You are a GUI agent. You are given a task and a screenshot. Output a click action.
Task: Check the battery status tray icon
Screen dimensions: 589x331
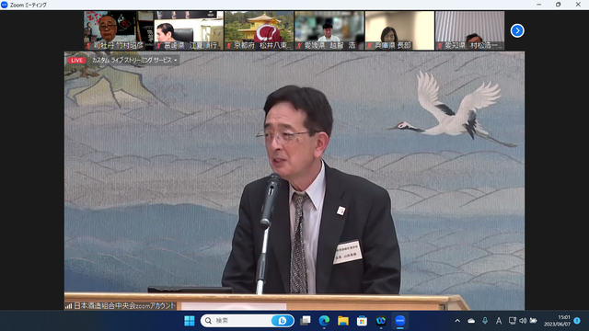(533, 321)
